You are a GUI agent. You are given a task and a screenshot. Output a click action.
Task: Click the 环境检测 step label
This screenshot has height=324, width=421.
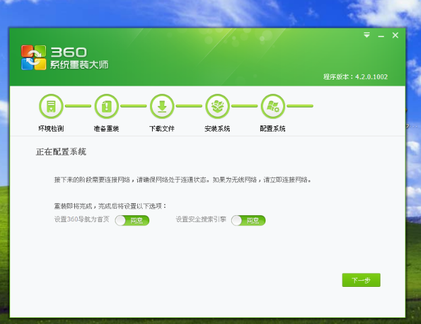pyautogui.click(x=51, y=129)
